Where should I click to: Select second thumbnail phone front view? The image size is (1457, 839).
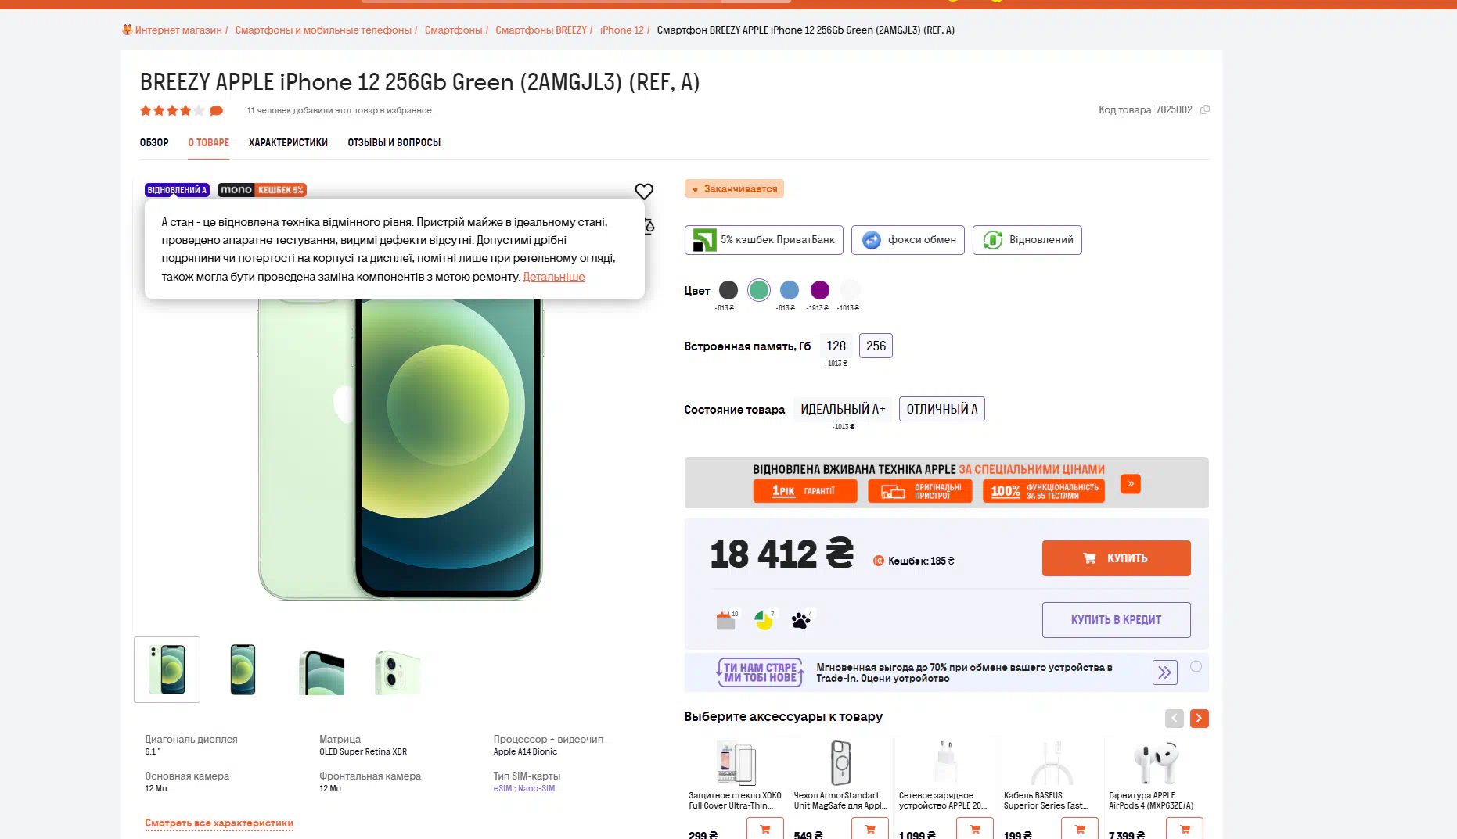[x=243, y=669]
